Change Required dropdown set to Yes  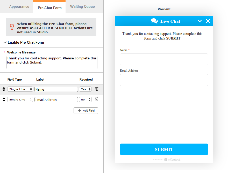tap(85, 89)
